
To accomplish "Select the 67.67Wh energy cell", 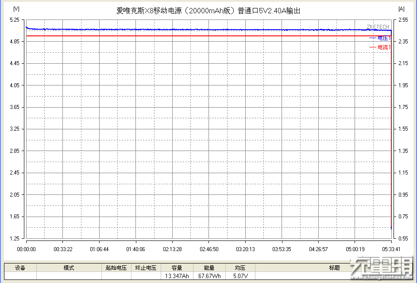I will [209, 276].
